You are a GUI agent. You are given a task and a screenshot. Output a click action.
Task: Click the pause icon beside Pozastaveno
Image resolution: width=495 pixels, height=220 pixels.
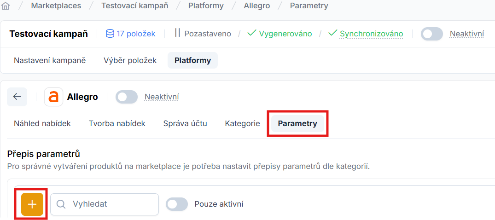point(177,33)
